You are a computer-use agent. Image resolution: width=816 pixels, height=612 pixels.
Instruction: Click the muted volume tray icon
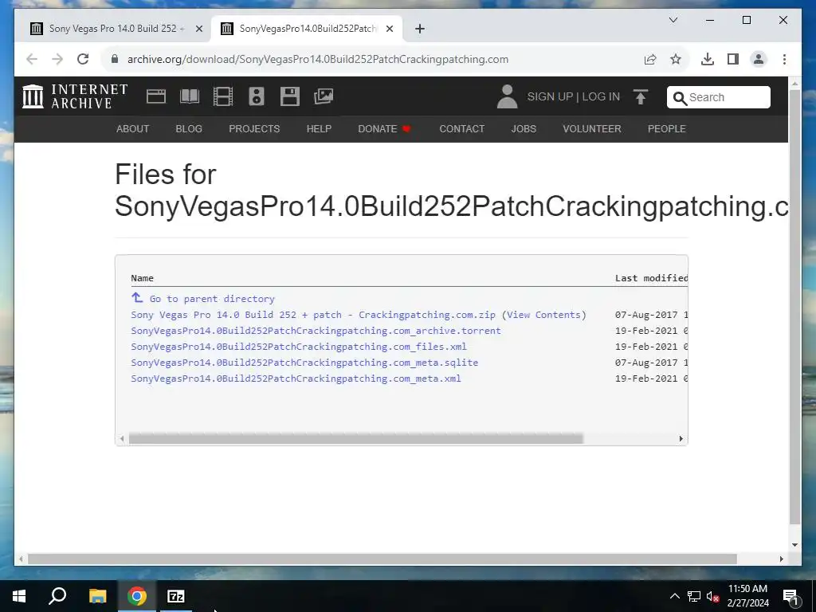pos(712,596)
